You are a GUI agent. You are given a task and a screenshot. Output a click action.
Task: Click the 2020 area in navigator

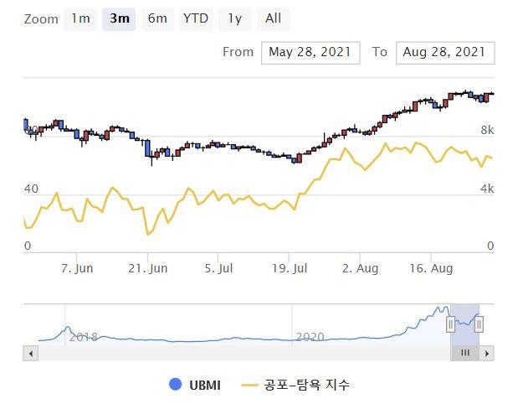click(310, 336)
